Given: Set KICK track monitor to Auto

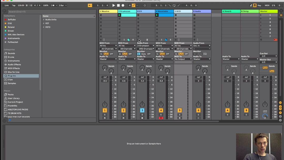Looking at the screenshot, I should (x=144, y=54).
